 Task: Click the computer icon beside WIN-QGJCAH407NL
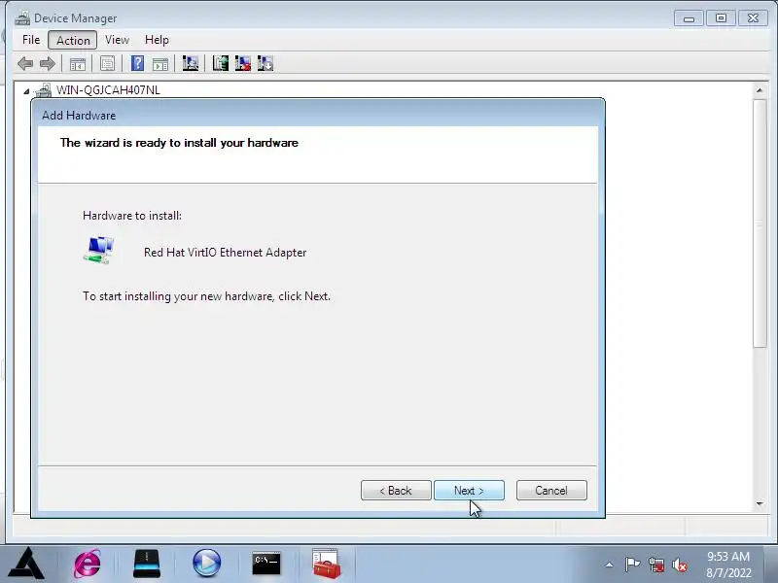point(44,90)
